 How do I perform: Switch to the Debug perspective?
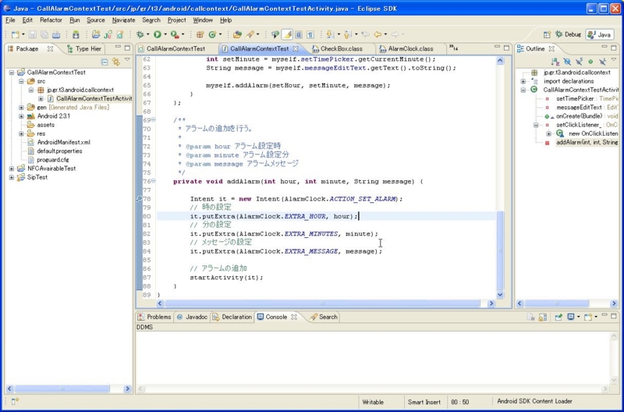pyautogui.click(x=568, y=34)
